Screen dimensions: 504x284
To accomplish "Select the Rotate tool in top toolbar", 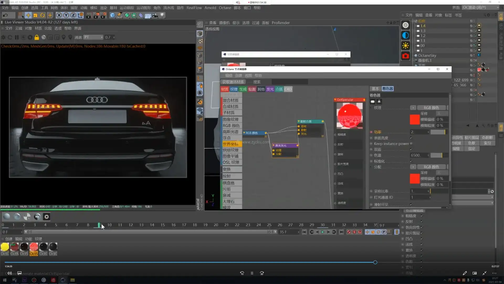I will pyautogui.click(x=43, y=15).
